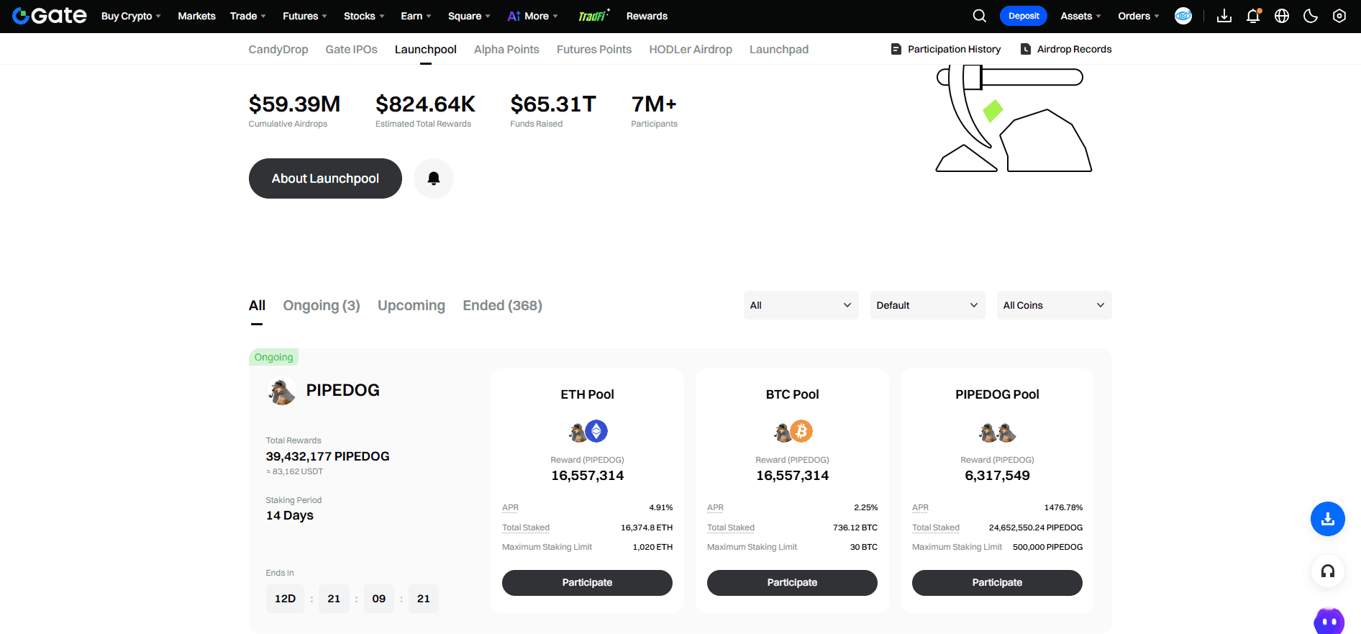The height and width of the screenshot is (634, 1361).
Task: Click the PIPEDOG Pool APR label
Action: coord(920,507)
